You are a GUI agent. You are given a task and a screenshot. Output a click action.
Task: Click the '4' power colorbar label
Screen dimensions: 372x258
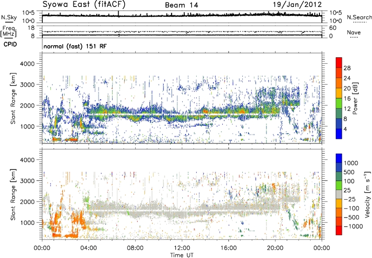tap(345, 129)
